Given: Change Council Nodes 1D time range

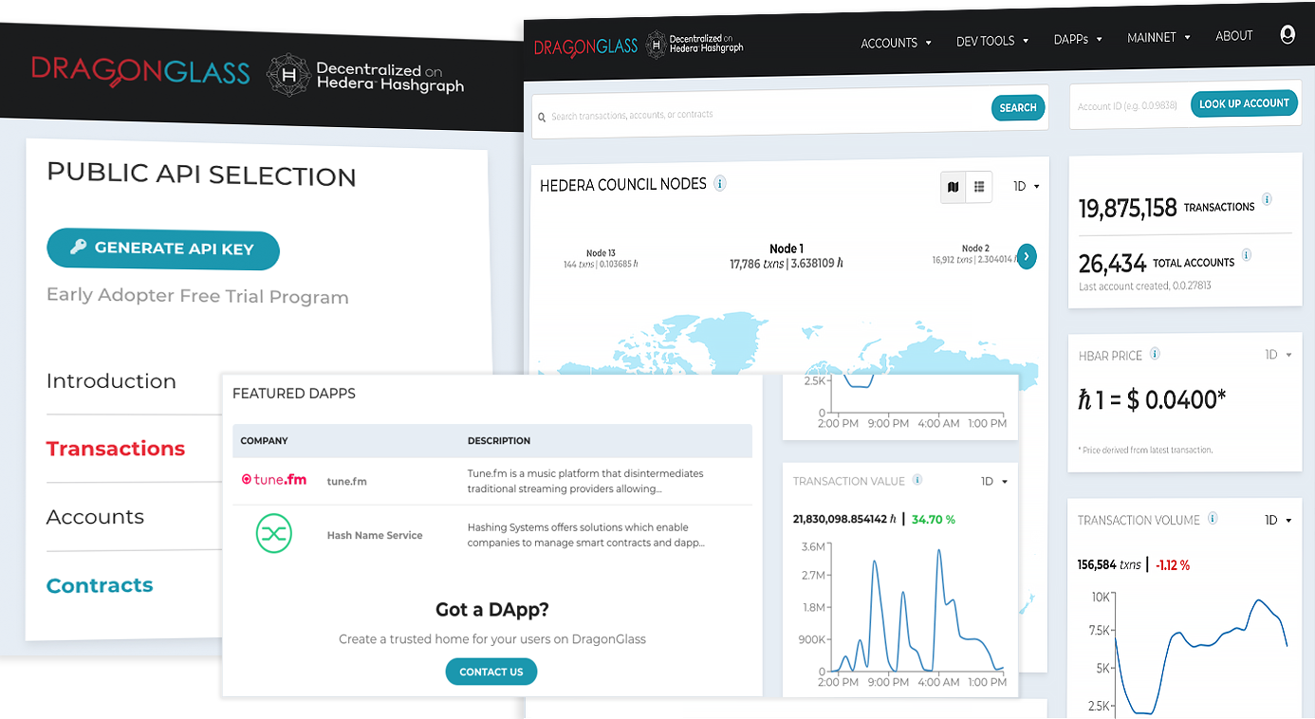Looking at the screenshot, I should click(1026, 187).
